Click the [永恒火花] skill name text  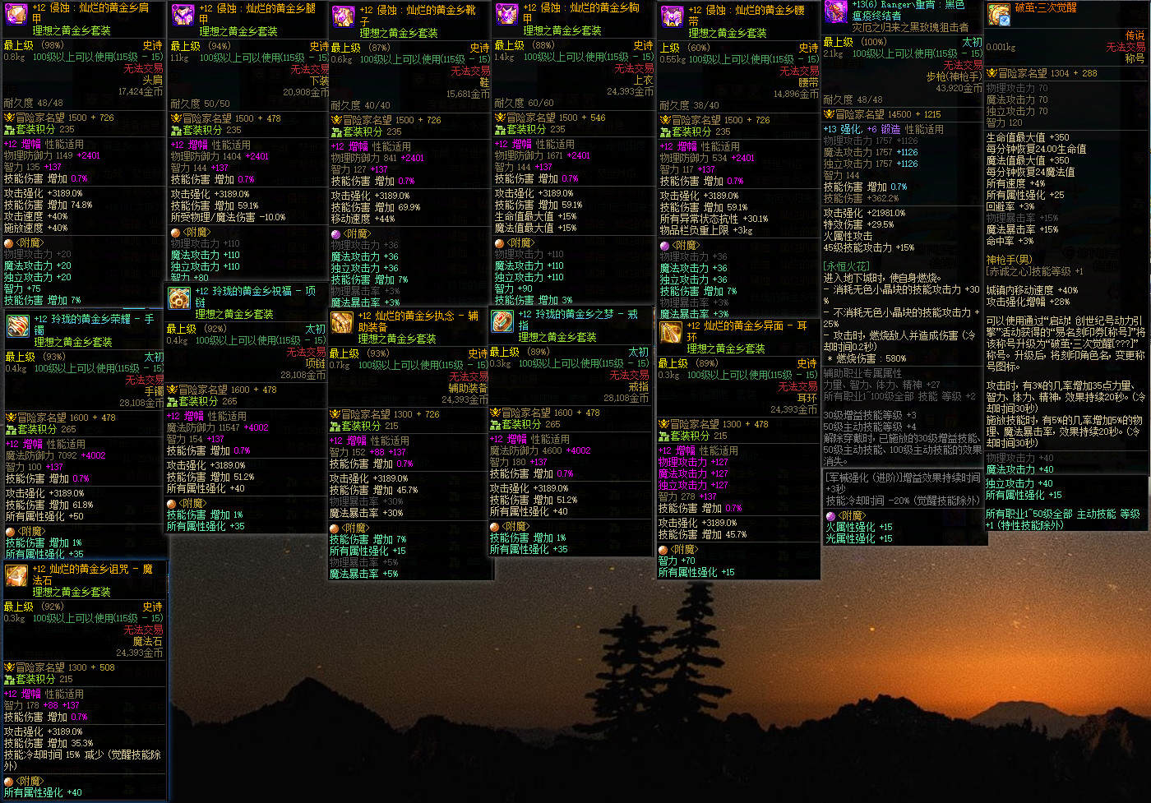846,266
